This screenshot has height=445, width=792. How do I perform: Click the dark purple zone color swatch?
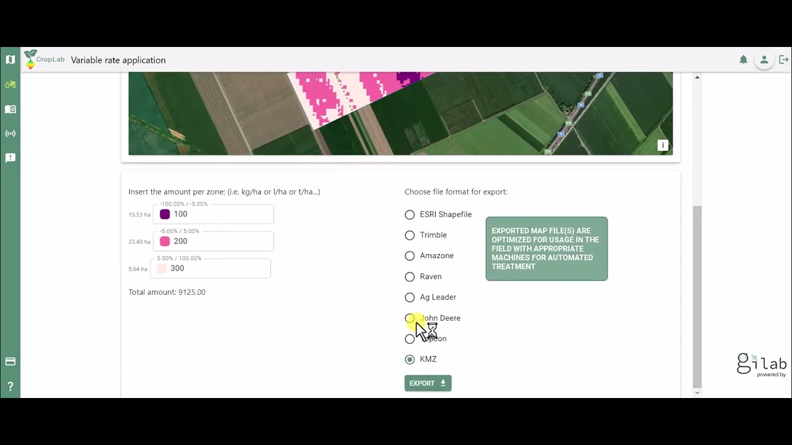(x=165, y=214)
